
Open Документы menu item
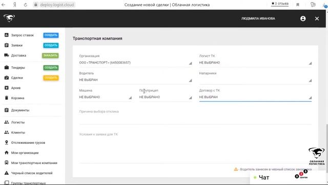coord(20,110)
